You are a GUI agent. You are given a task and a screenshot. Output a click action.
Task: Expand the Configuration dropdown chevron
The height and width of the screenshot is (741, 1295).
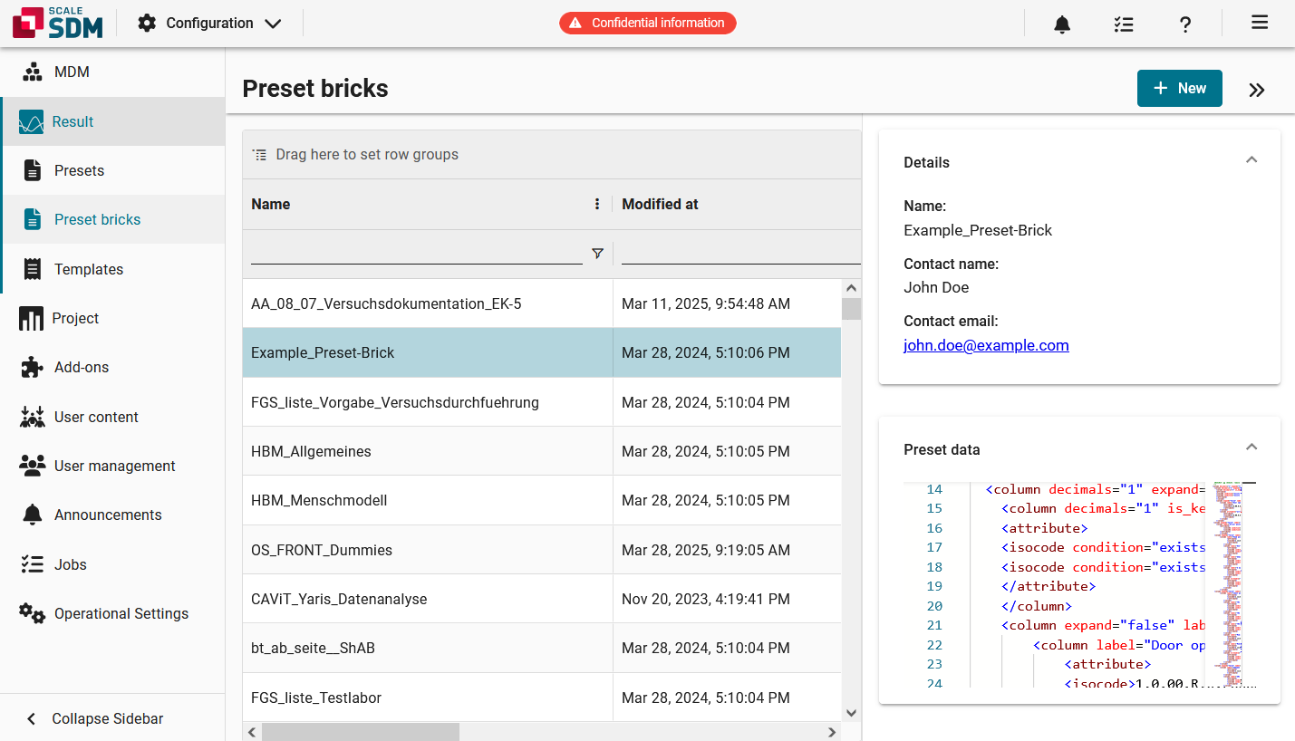(273, 24)
